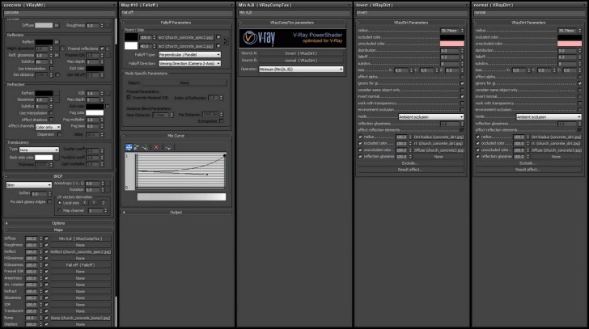The width and height of the screenshot is (589, 329).
Task: Click the reset curves icon in Mix Curve toolbar
Action: (x=168, y=147)
